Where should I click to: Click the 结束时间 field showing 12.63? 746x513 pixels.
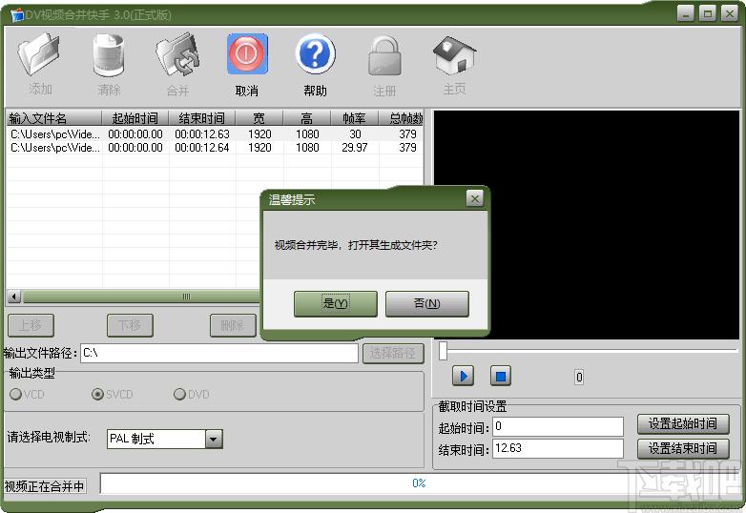pyautogui.click(x=558, y=448)
